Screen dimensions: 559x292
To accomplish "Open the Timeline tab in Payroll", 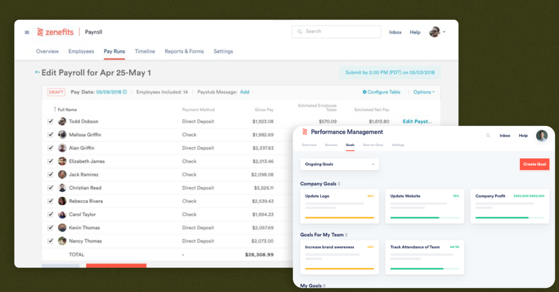I will coord(145,52).
